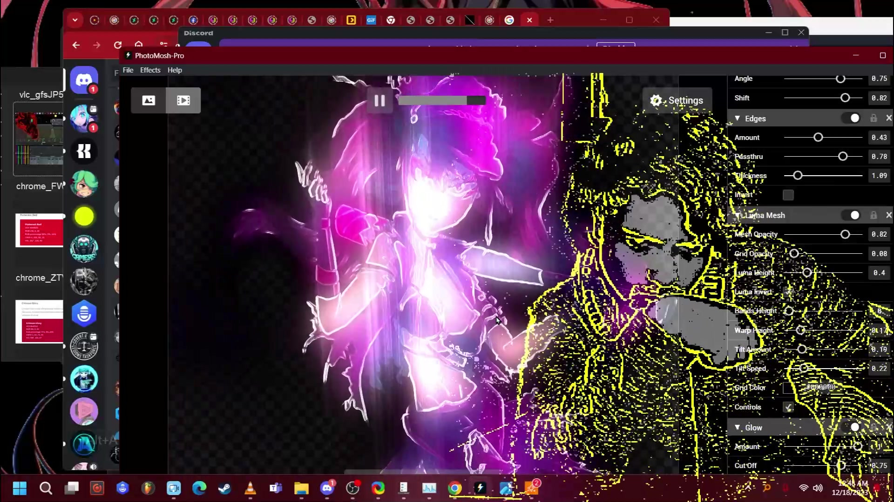The width and height of the screenshot is (894, 502).
Task: Click the Grid Opacity slider handle
Action: tap(794, 254)
